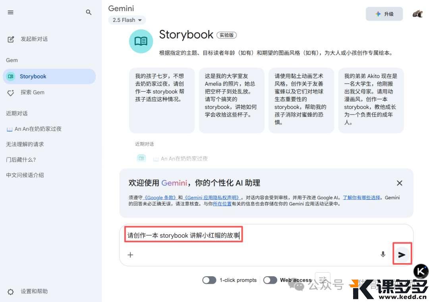Choose the Amelia roommate prompt card
The width and height of the screenshot is (429, 302).
[232, 100]
